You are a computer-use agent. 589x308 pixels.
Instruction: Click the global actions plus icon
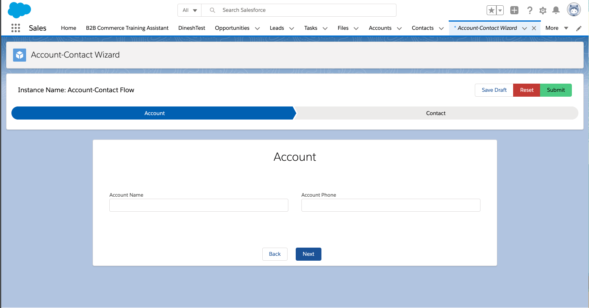[514, 11]
